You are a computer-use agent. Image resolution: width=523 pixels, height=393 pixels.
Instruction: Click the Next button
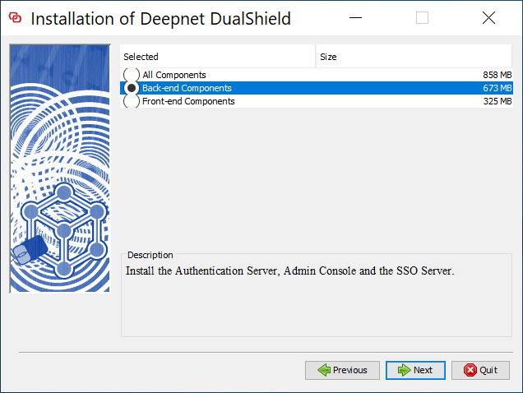[x=415, y=370]
